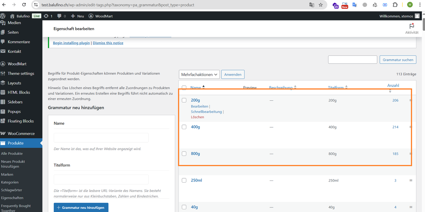The image size is (425, 212).
Task: Sort by the Anzahl column arrow
Action: pos(390,91)
